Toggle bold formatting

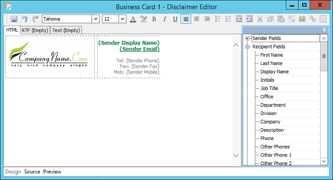[x=154, y=19]
